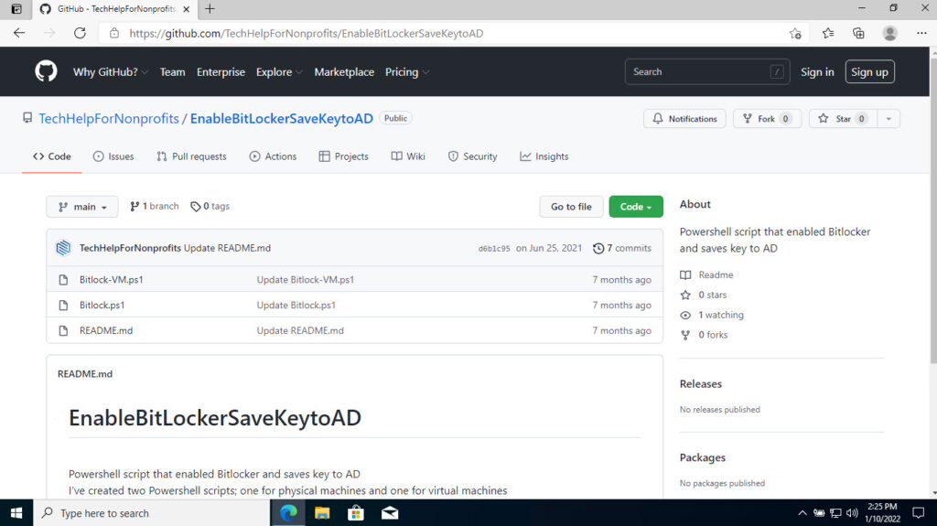Switch to the Projects tab
This screenshot has height=526, width=937.
tap(344, 156)
